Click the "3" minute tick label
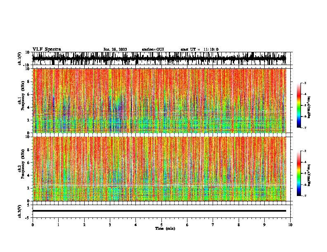The image size is (327, 252). tap(110, 225)
